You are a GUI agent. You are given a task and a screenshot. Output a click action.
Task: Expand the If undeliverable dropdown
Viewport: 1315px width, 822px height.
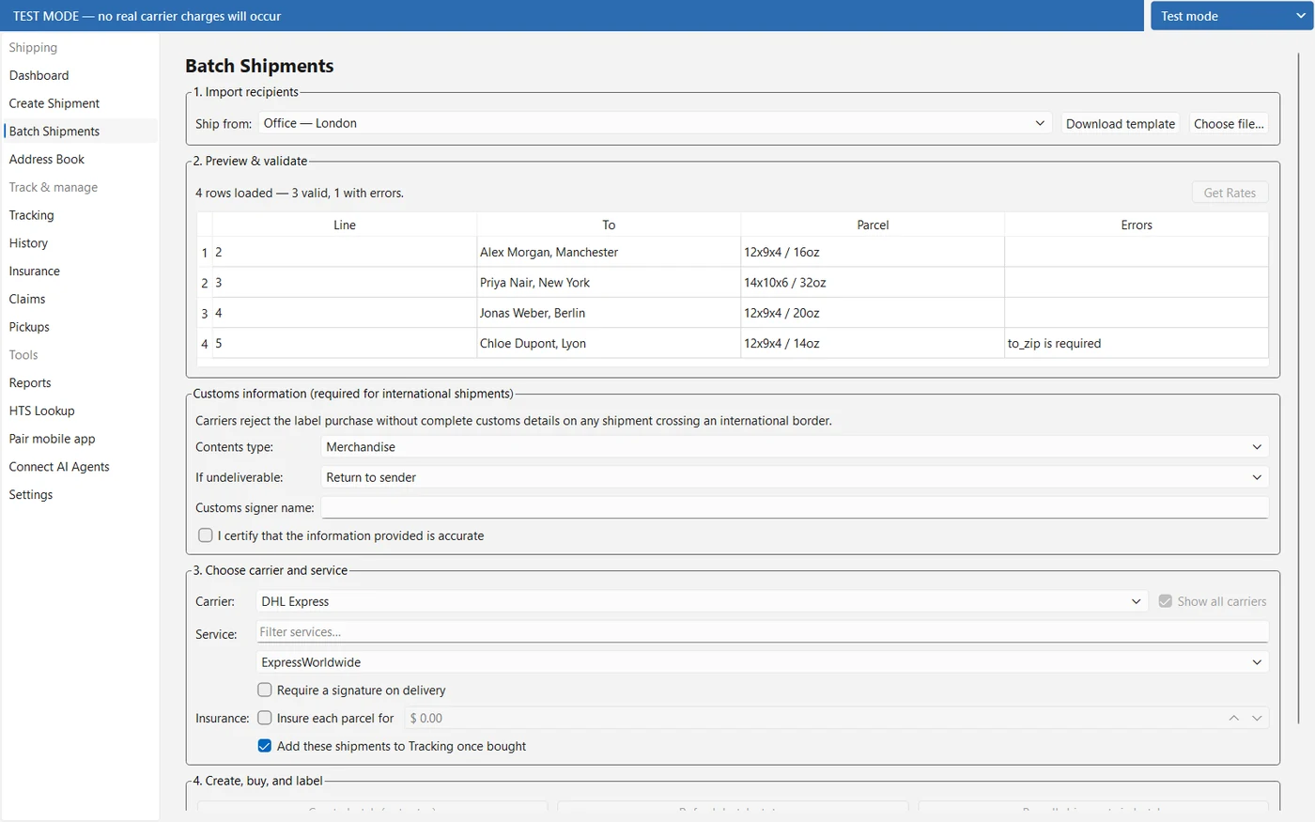[795, 477]
